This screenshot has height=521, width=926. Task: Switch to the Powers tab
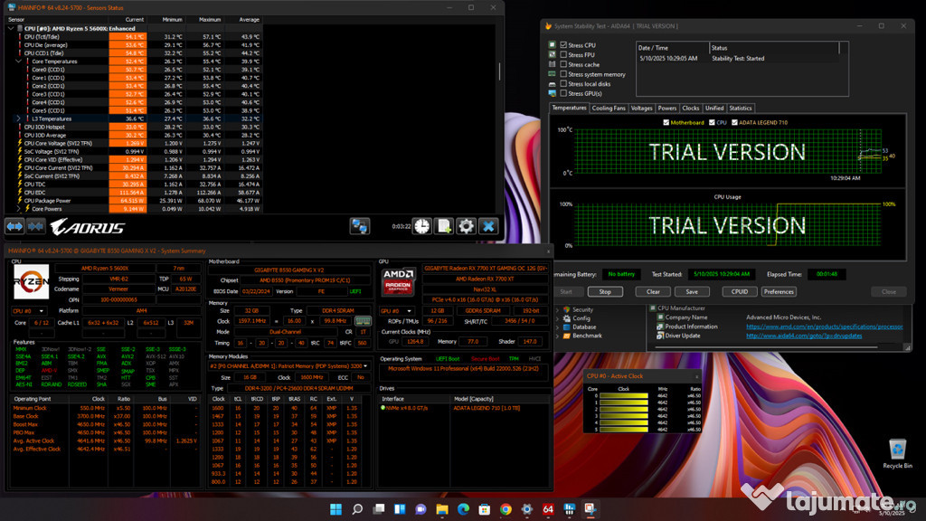click(x=667, y=109)
